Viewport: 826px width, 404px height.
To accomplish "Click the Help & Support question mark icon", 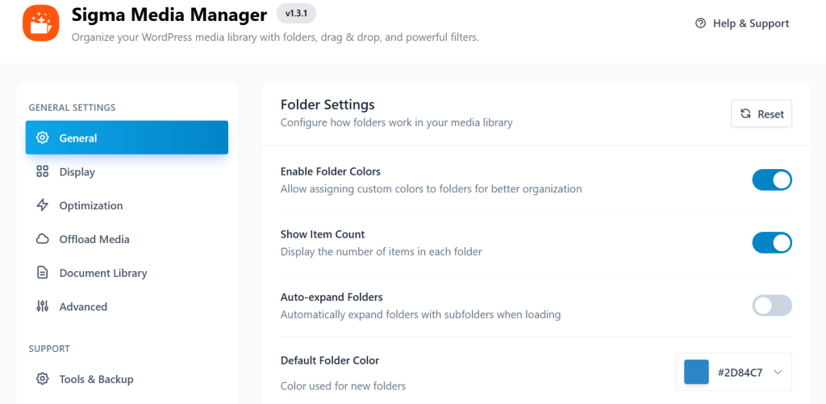I will [x=700, y=23].
